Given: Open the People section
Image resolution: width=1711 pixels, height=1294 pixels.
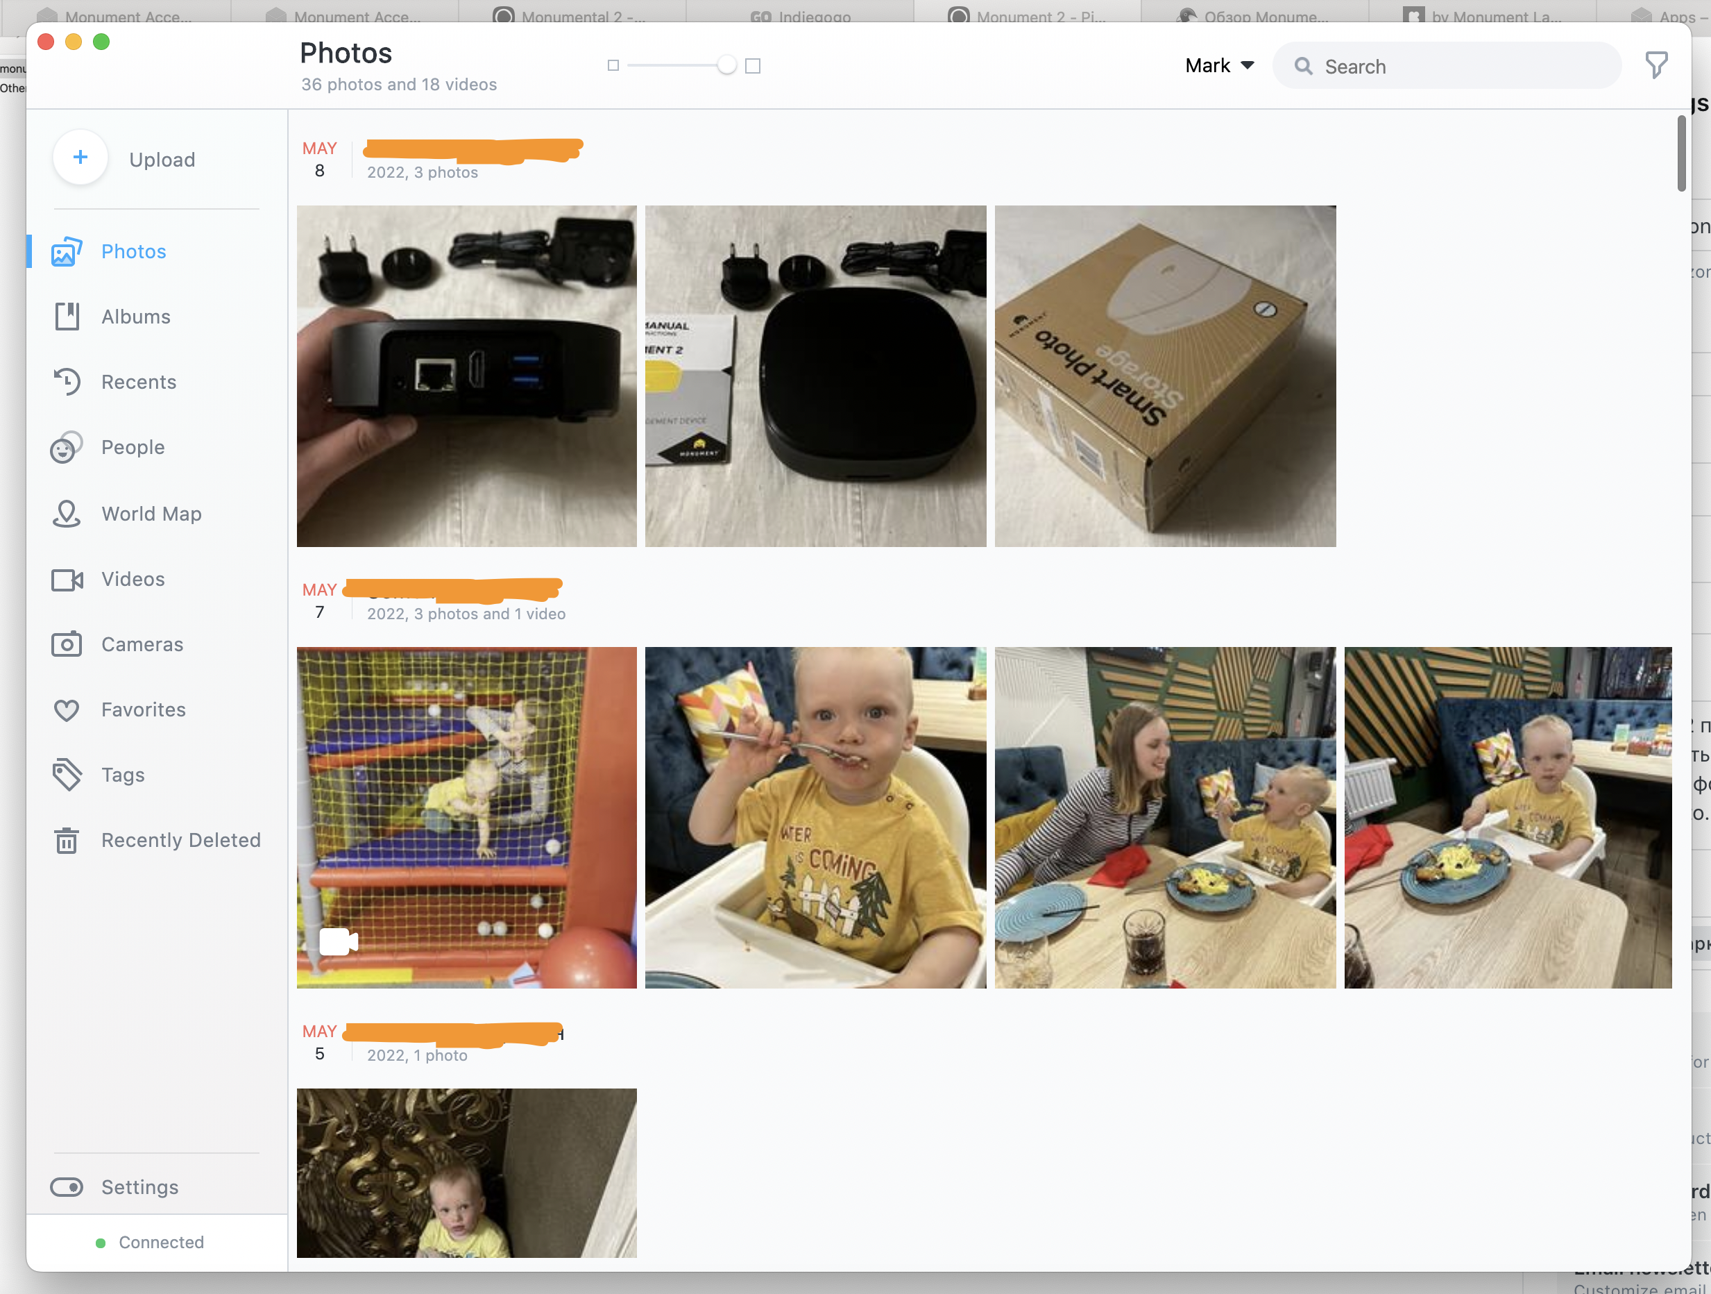Looking at the screenshot, I should pos(133,446).
